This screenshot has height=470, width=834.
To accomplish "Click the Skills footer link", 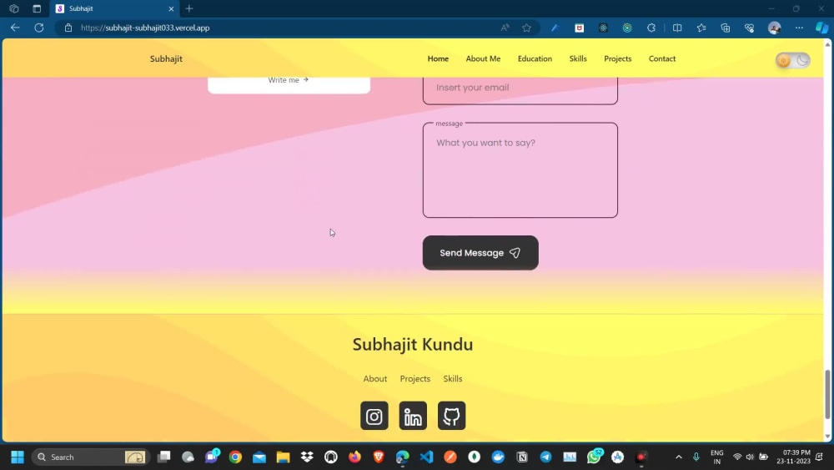I will [x=453, y=378].
